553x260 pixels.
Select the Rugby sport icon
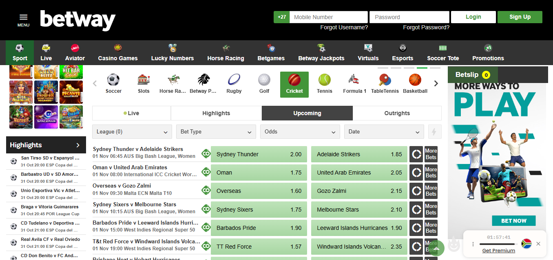(234, 80)
